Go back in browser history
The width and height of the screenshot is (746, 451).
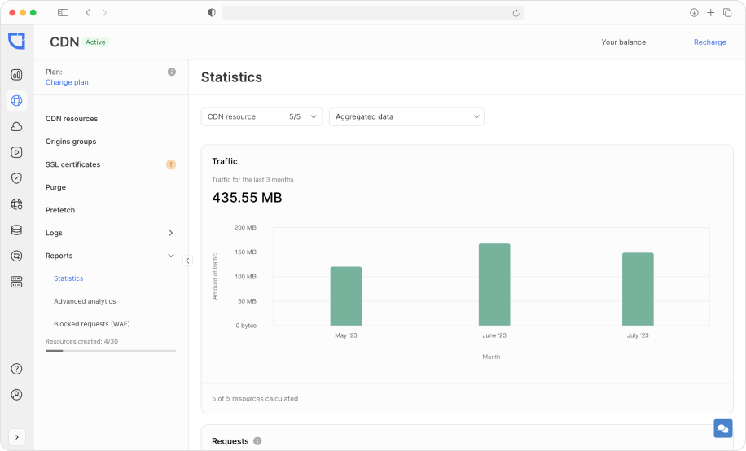point(88,13)
